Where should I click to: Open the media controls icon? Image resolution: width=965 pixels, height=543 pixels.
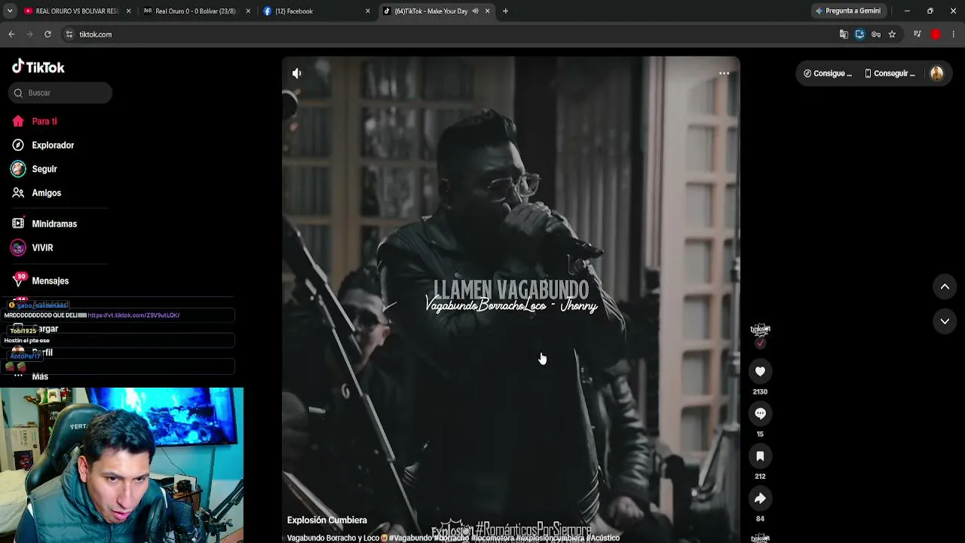(x=917, y=34)
